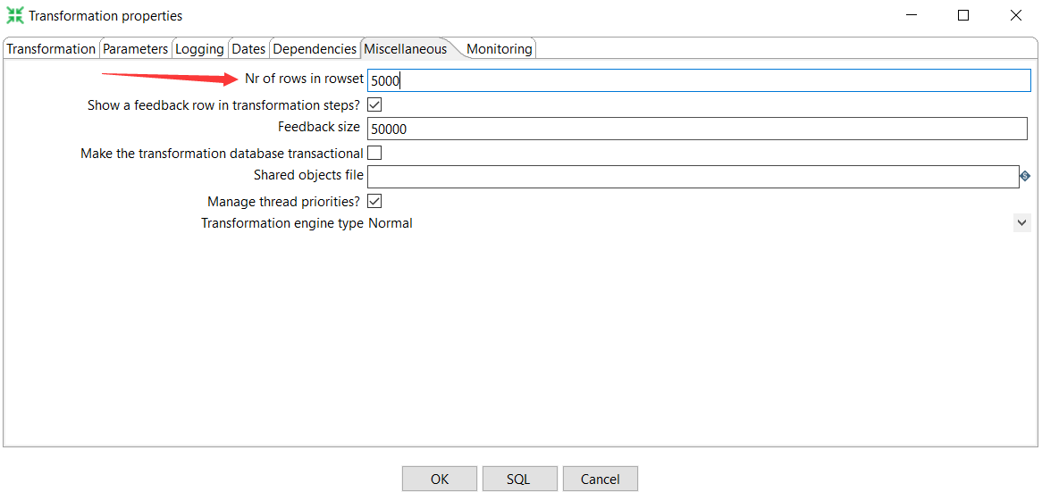Click the OK button
Viewport: 1042px width, 492px height.
(440, 479)
